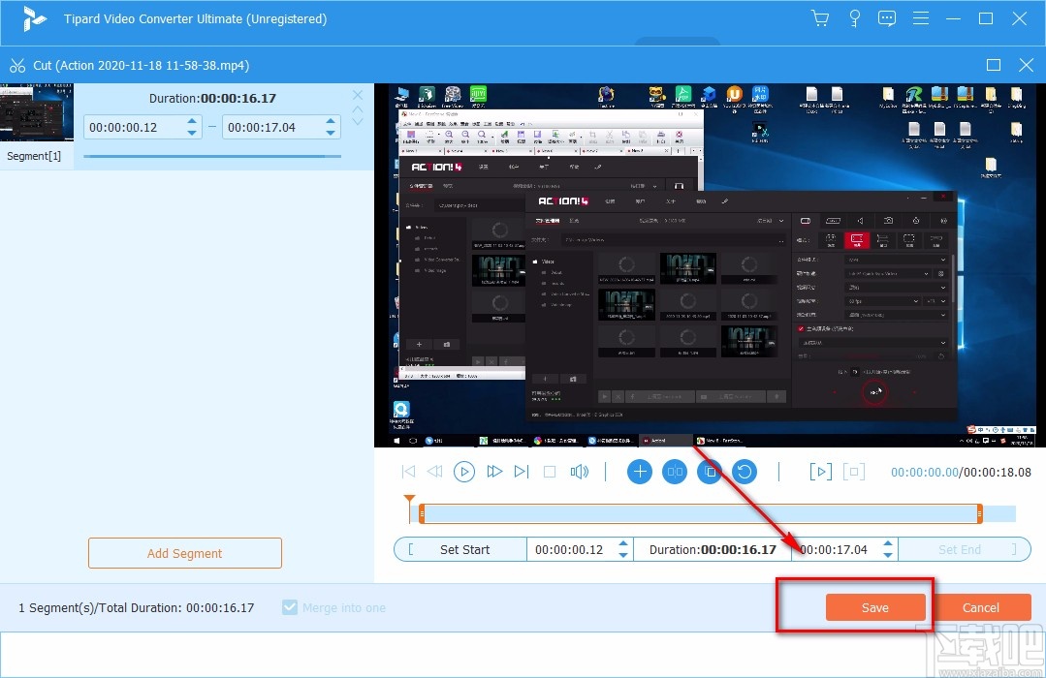Toggle the Merge into one checkbox
The image size is (1046, 678).
click(290, 607)
